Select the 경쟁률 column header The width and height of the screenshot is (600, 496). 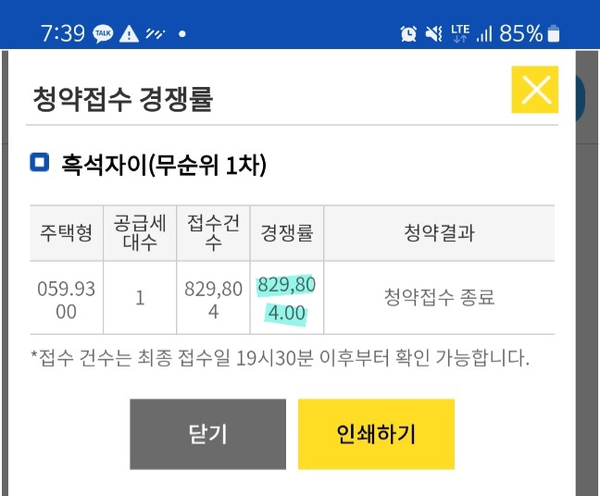287,233
